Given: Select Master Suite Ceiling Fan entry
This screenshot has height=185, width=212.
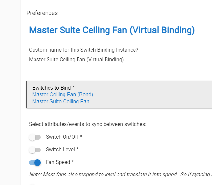Looking at the screenshot, I should [x=61, y=101].
